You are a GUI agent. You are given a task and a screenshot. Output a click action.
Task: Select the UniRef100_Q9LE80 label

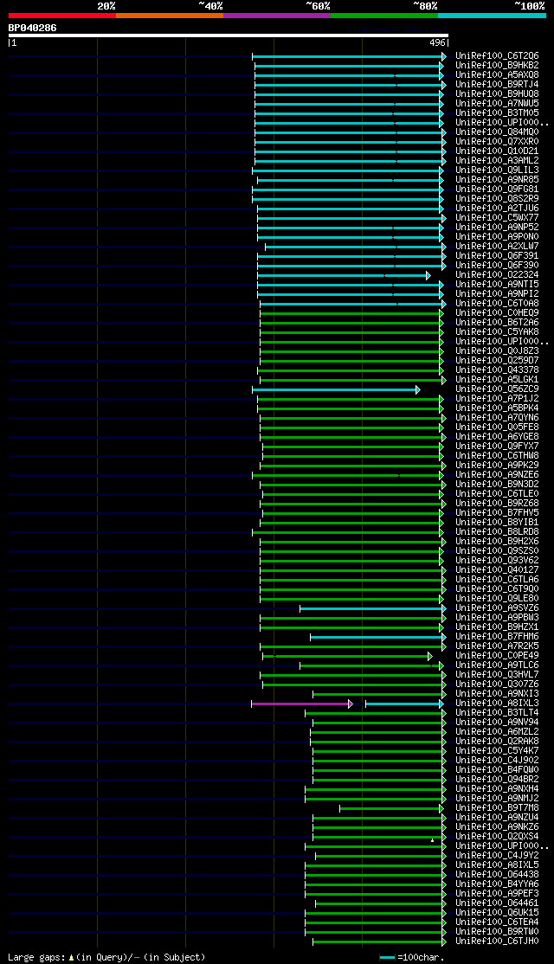(x=498, y=599)
